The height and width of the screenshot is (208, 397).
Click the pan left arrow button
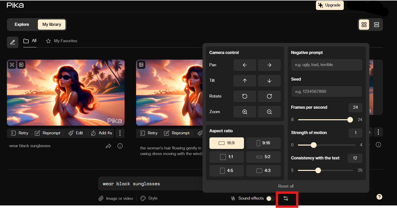[245, 65]
